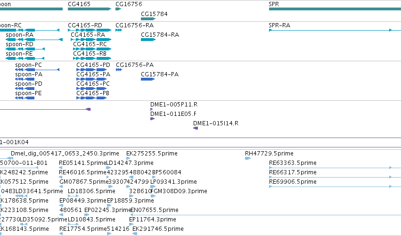The height and width of the screenshot is (236, 401).
Task: Click the CG15784-RA transcript glyph bar
Action: click(x=148, y=40)
